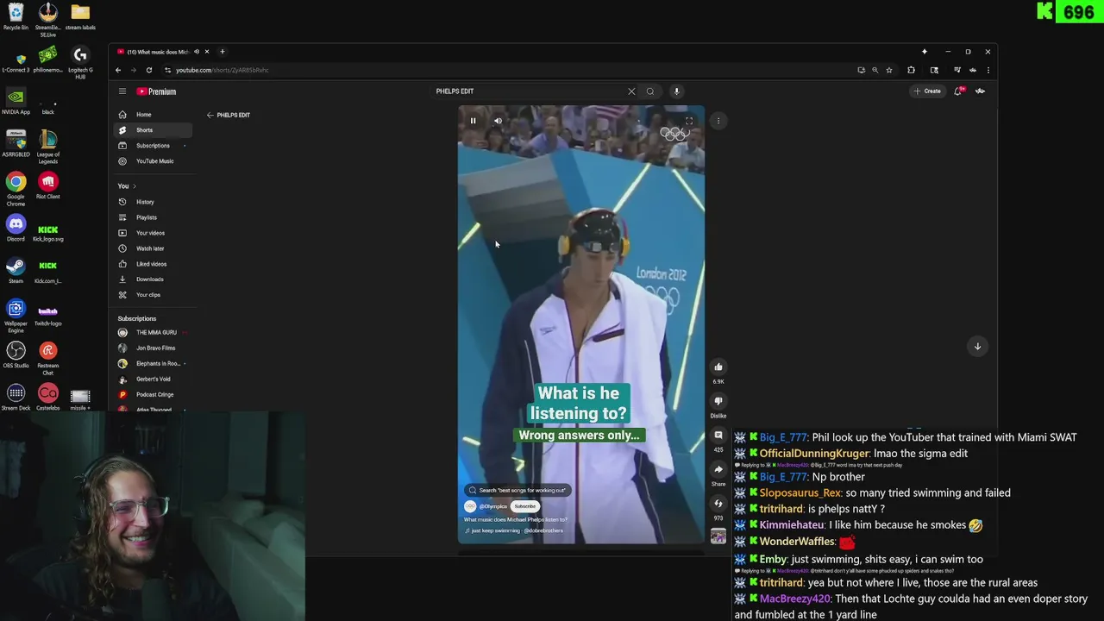Open the Create button

[927, 91]
